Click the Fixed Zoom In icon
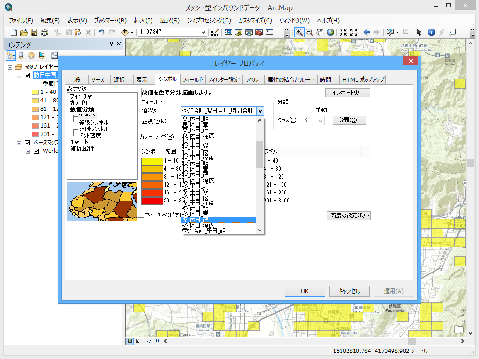Screen dimensions: 479x359 [343, 32]
